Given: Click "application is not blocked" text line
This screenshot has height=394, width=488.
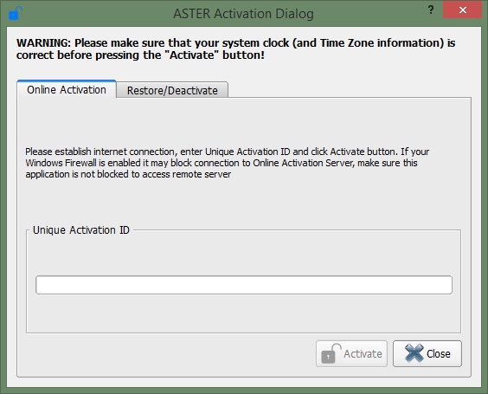Looking at the screenshot, I should [128, 174].
